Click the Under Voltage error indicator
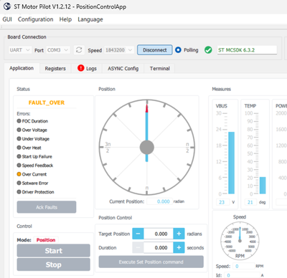The image size is (287, 278). pyautogui.click(x=19, y=138)
